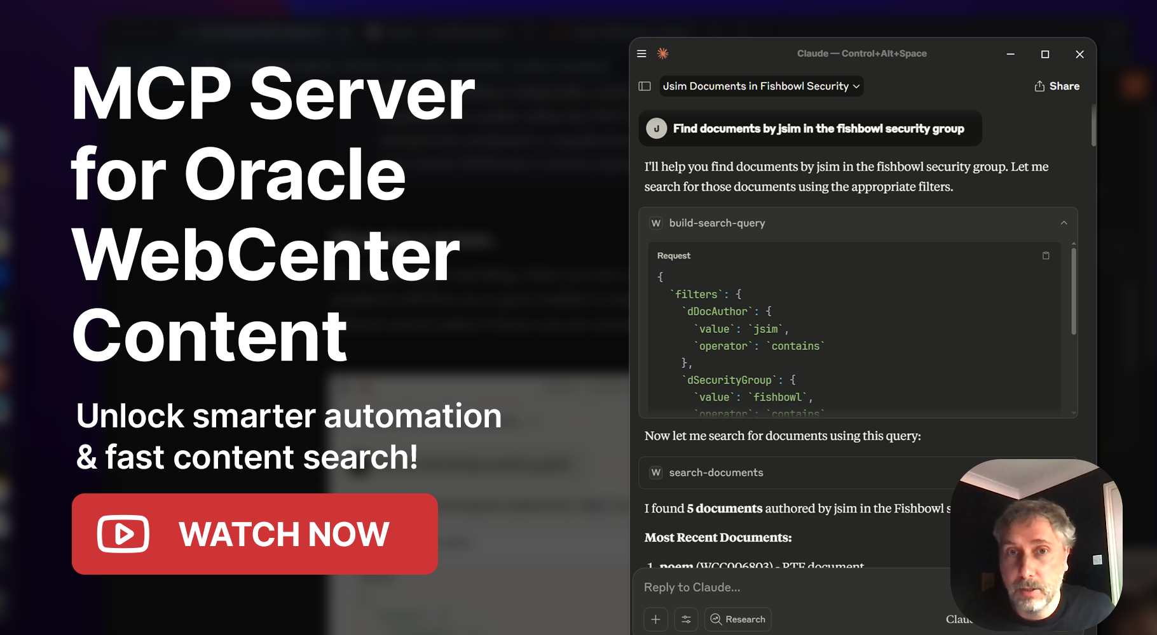
Task: Click the Research button
Action: point(737,619)
